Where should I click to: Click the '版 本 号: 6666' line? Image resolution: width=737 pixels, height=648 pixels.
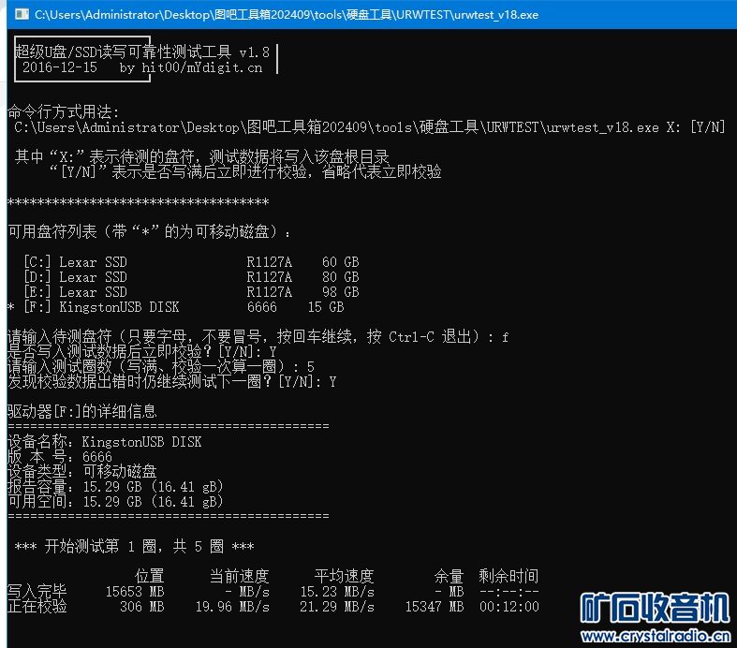point(60,457)
